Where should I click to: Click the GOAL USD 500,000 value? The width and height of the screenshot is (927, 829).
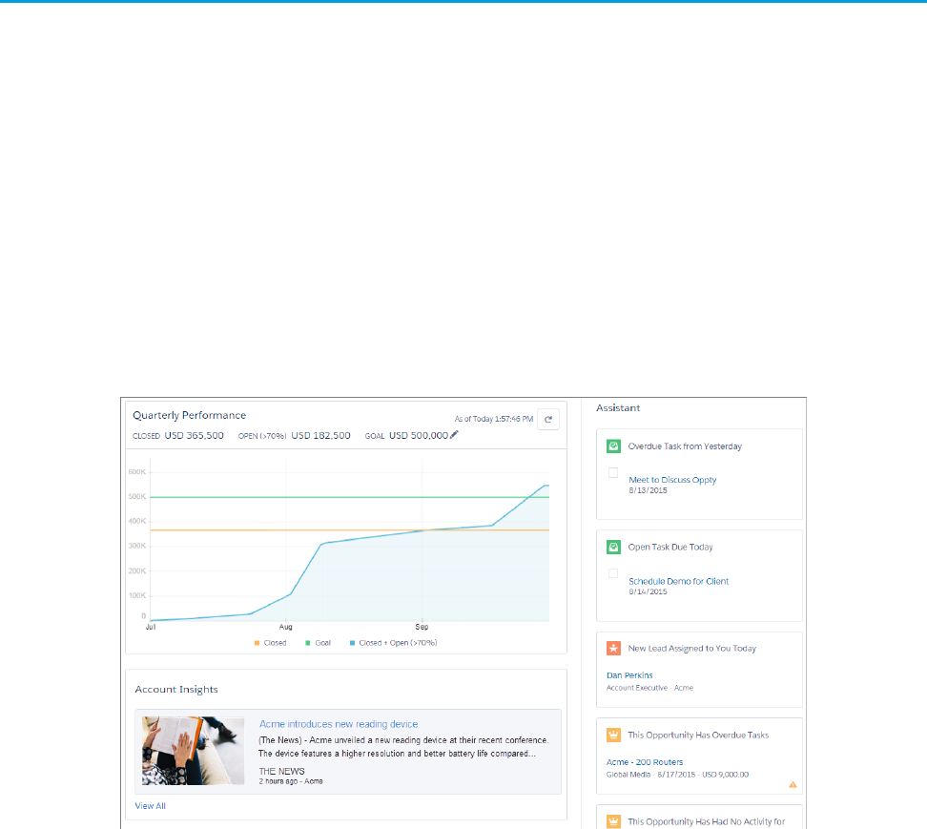[419, 435]
